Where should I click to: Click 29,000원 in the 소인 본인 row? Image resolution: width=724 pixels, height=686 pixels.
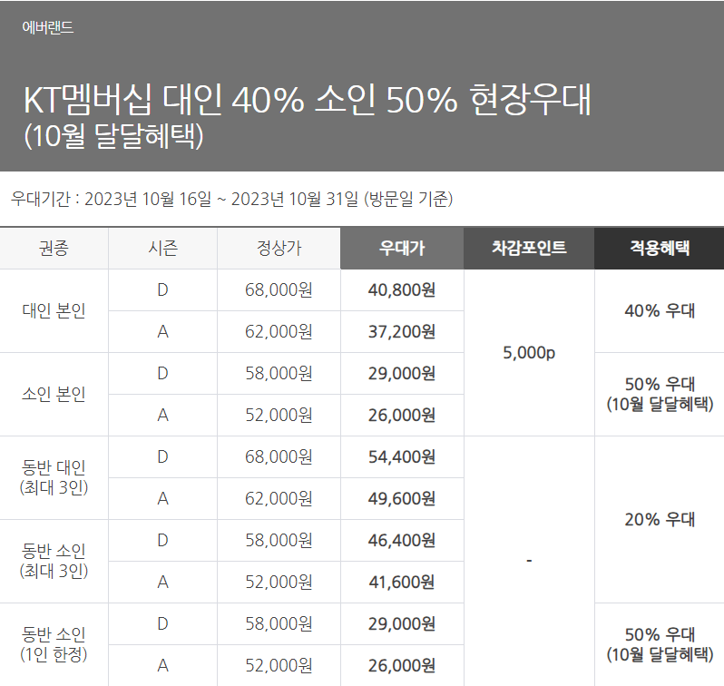[402, 373]
